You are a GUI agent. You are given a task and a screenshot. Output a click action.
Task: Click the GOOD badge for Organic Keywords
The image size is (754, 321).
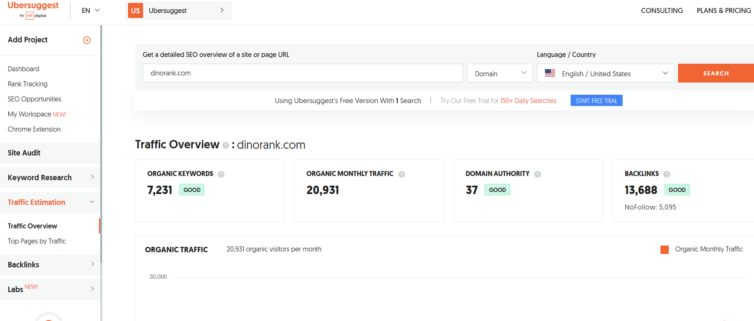192,190
